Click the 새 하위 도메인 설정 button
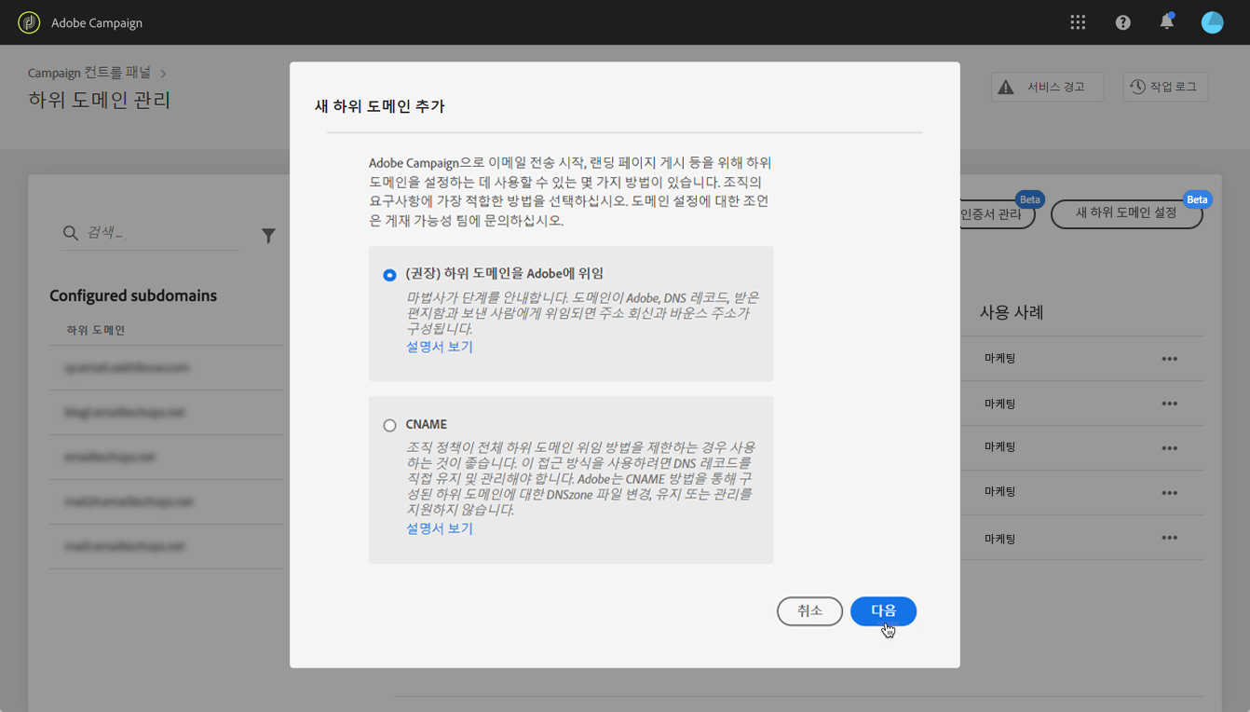Screen dimensions: 1250x712 click(x=1126, y=213)
